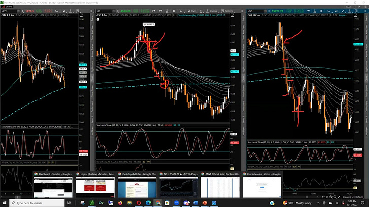The width and height of the screenshot is (369, 207).
Task: Expand the /RTY symbol dropdown arrow
Action: (x=19, y=11)
